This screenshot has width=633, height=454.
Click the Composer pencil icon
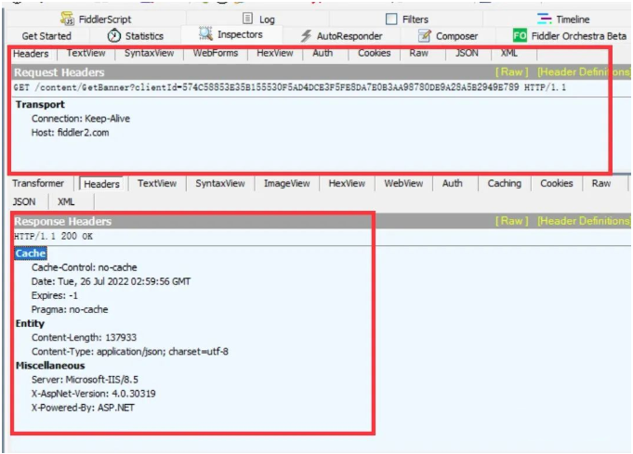click(x=424, y=36)
